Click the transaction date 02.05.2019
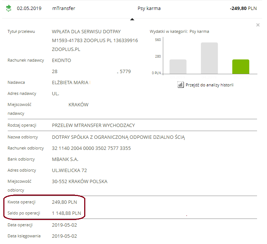Viewport: 267px width, 244px height. [29, 8]
